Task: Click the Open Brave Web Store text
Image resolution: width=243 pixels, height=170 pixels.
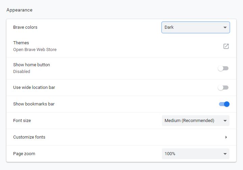Action: [x=35, y=50]
